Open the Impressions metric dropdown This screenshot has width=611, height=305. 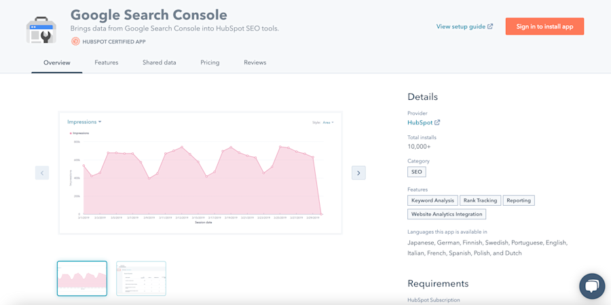point(84,122)
